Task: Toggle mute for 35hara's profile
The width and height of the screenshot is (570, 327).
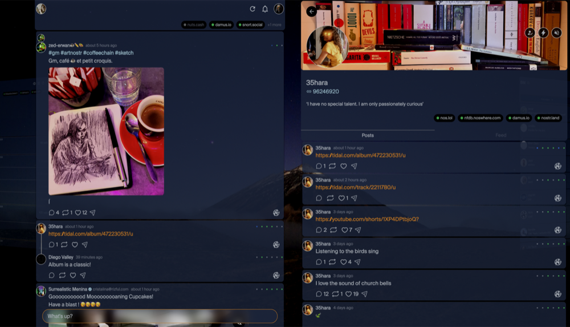Action: [x=556, y=33]
